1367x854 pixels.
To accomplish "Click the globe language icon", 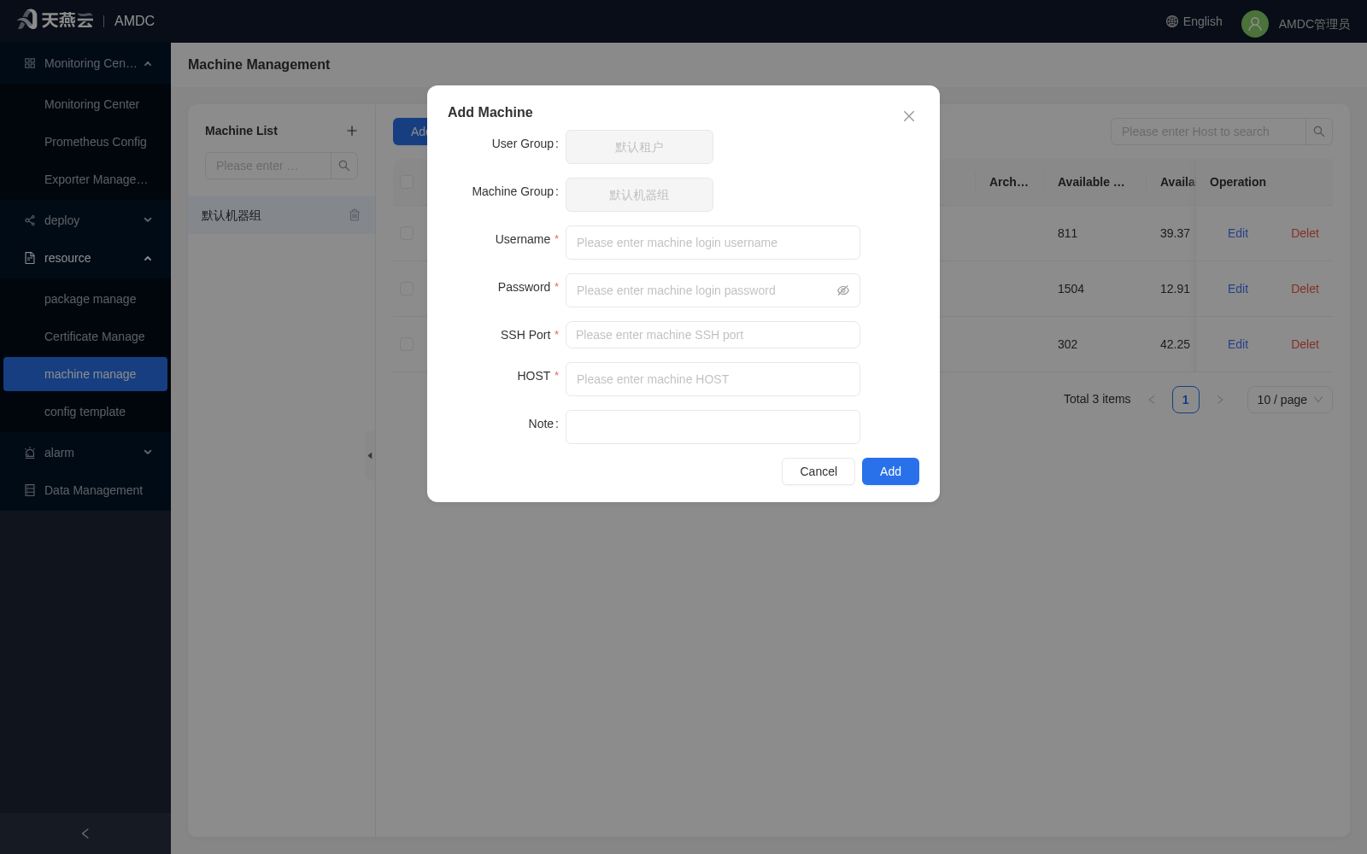I will (x=1172, y=21).
